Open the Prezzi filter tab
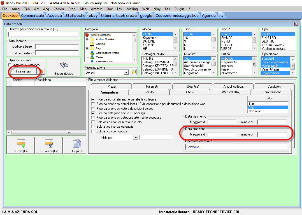 111,87
